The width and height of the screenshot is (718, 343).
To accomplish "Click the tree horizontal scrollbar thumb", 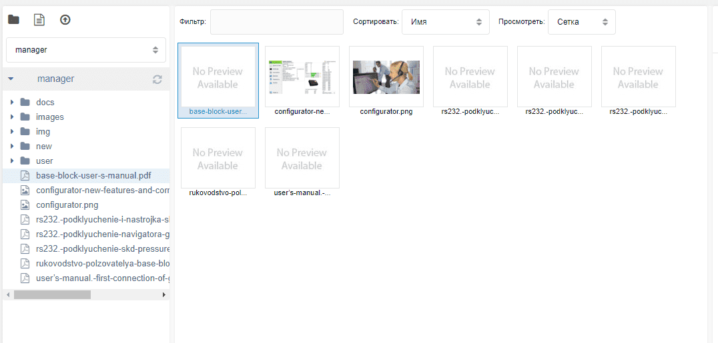I will pos(52,295).
